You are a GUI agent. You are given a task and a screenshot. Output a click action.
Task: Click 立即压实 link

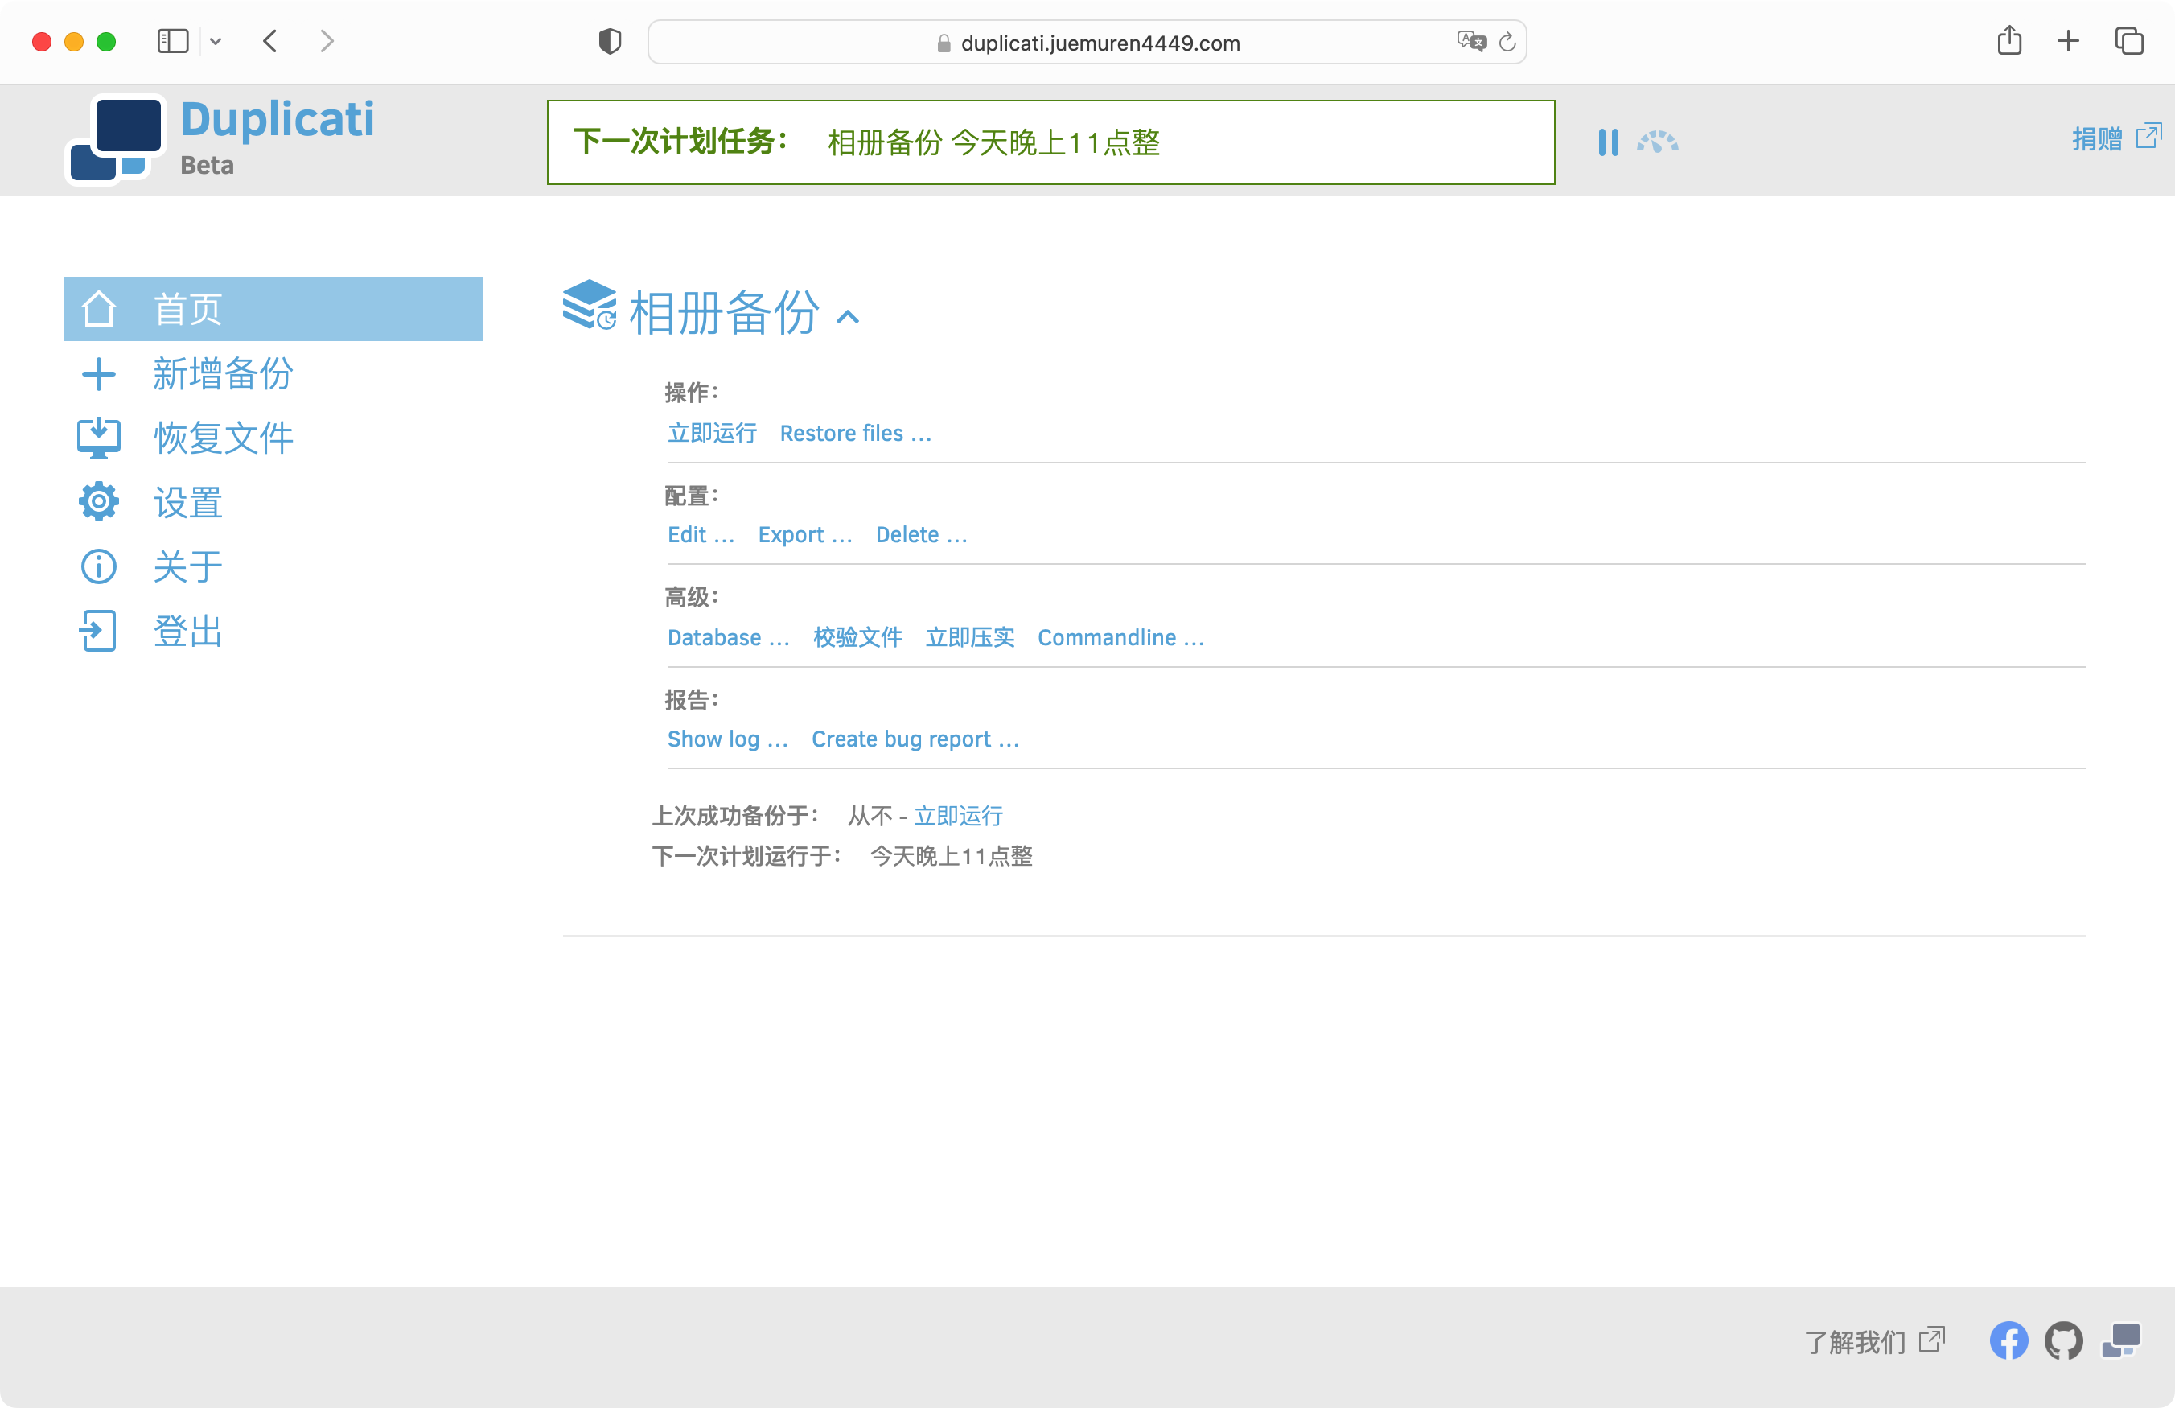pos(969,637)
